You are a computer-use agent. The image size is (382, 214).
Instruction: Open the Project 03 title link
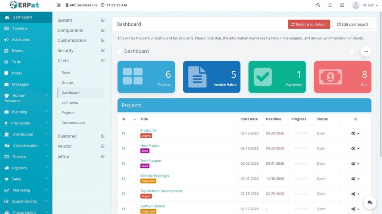click(148, 130)
